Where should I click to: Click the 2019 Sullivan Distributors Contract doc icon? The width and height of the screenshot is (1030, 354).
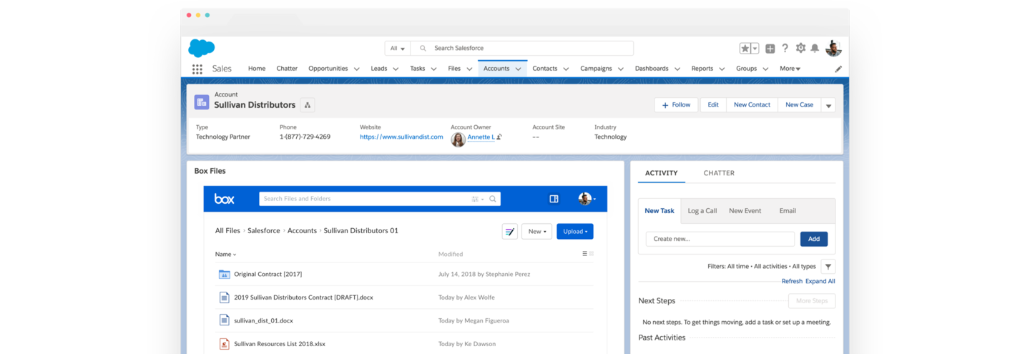click(x=224, y=297)
